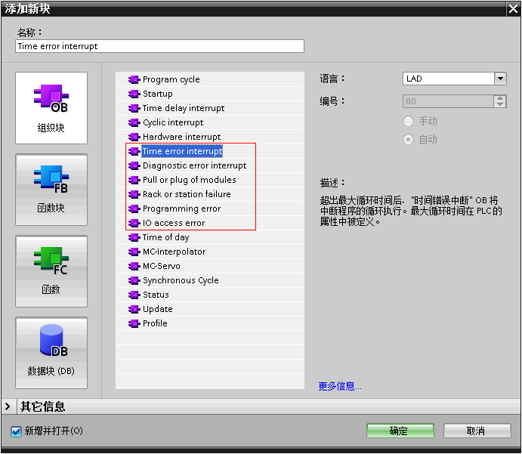The image size is (522, 454).
Task: Choose Diagnostic error interrupt in the list
Action: pos(194,165)
